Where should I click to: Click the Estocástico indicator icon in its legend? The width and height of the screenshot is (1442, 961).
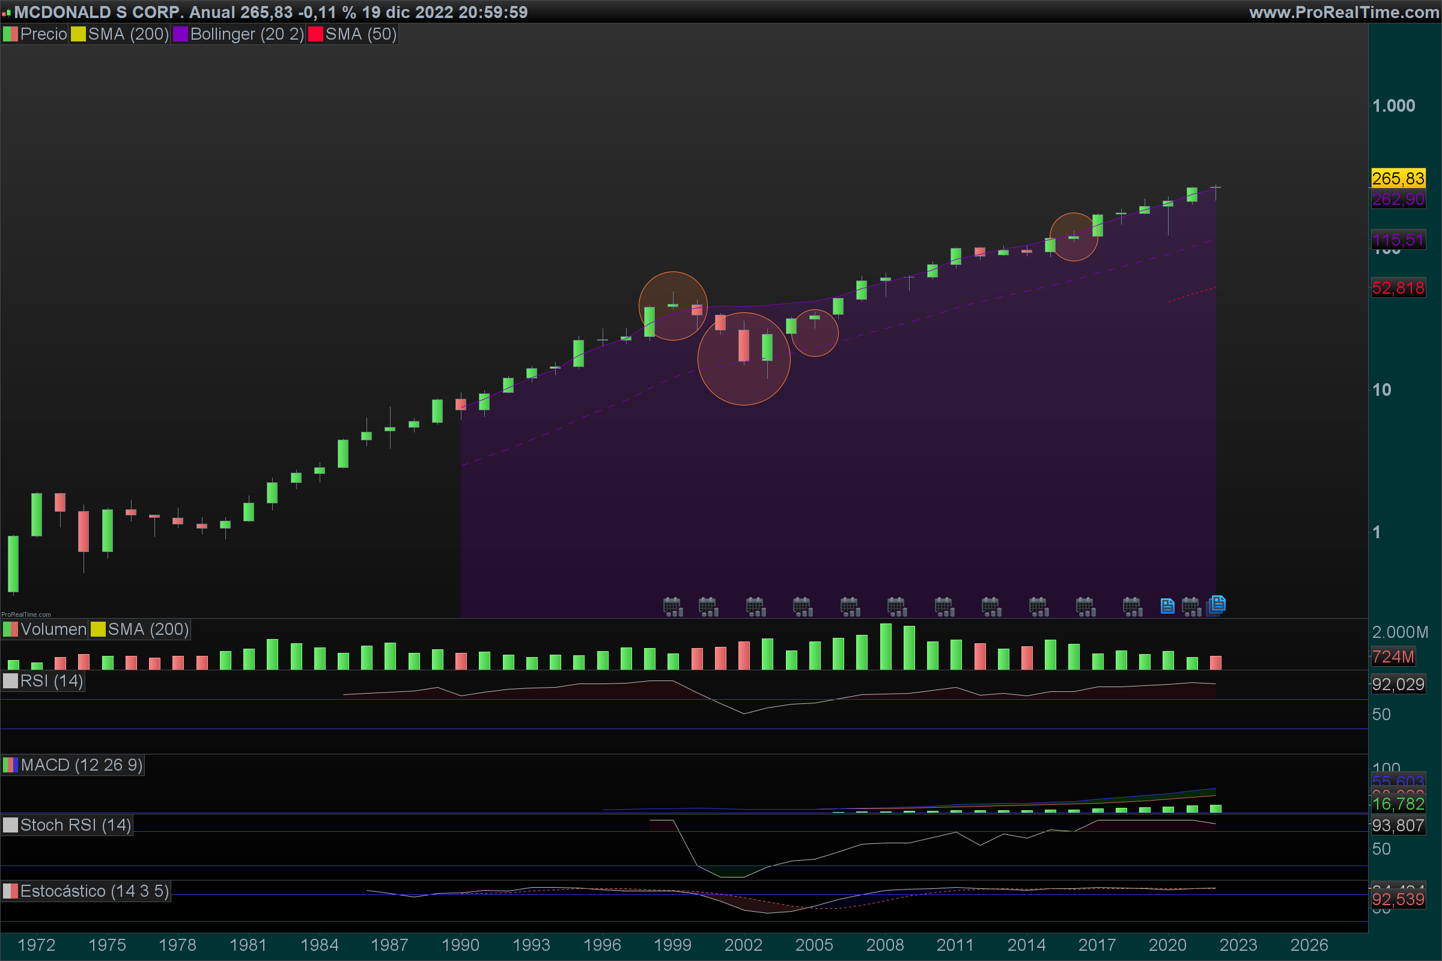[10, 891]
